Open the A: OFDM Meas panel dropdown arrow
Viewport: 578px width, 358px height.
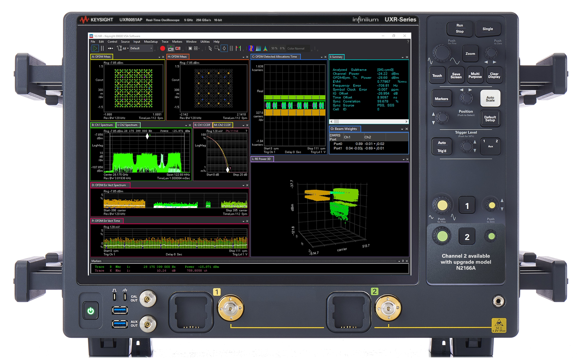[x=160, y=57]
